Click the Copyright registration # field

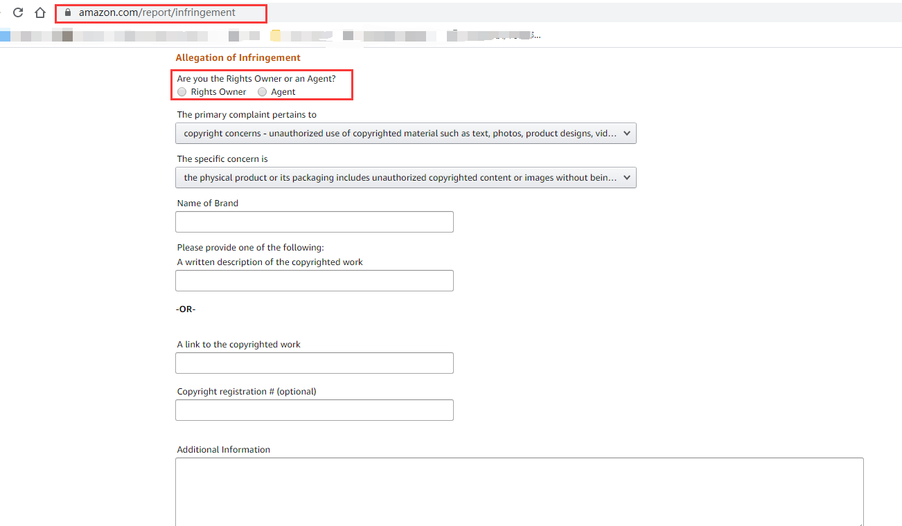[x=315, y=410]
